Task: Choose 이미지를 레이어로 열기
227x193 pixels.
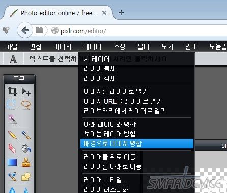Action: click(x=137, y=91)
